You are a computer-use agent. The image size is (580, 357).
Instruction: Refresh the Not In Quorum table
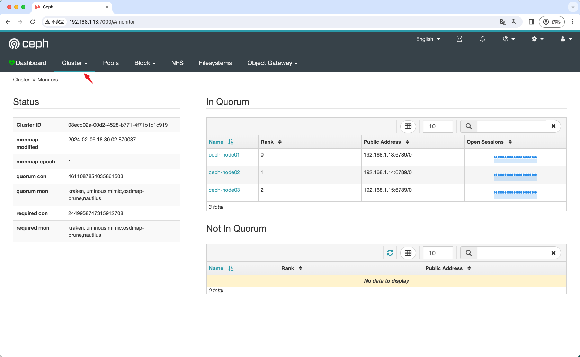[x=390, y=253]
